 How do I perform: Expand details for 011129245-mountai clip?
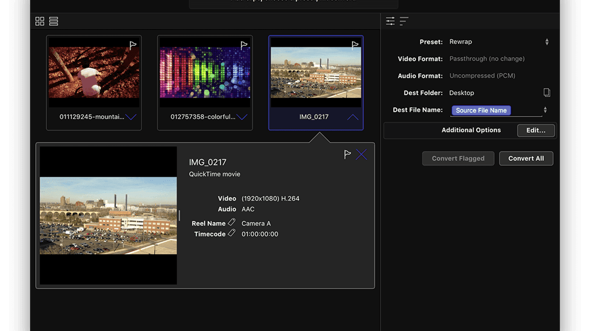tap(131, 117)
